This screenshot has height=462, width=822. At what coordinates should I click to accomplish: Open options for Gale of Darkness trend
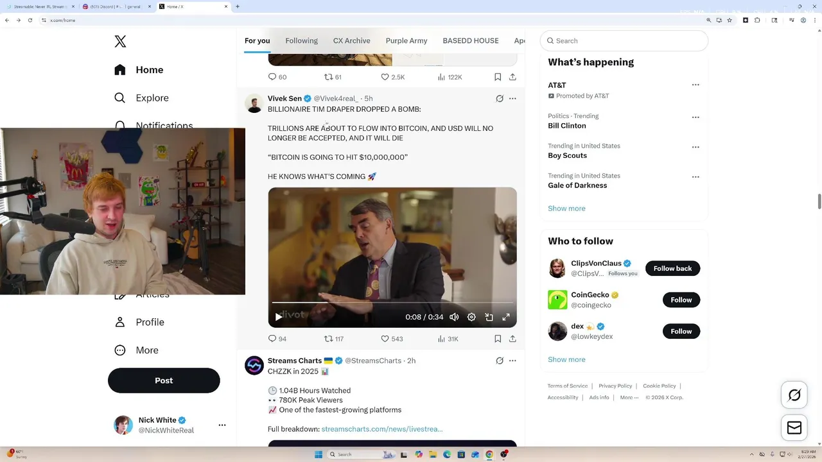pyautogui.click(x=695, y=176)
